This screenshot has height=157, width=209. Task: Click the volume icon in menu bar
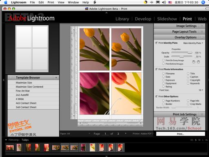[164, 2]
